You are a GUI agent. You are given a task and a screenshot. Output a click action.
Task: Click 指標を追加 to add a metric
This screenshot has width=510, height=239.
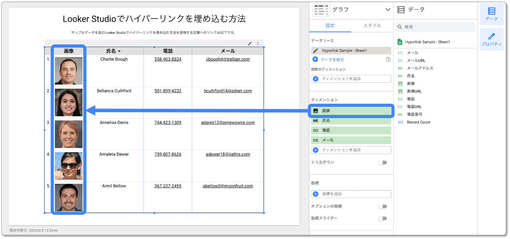coord(351,194)
